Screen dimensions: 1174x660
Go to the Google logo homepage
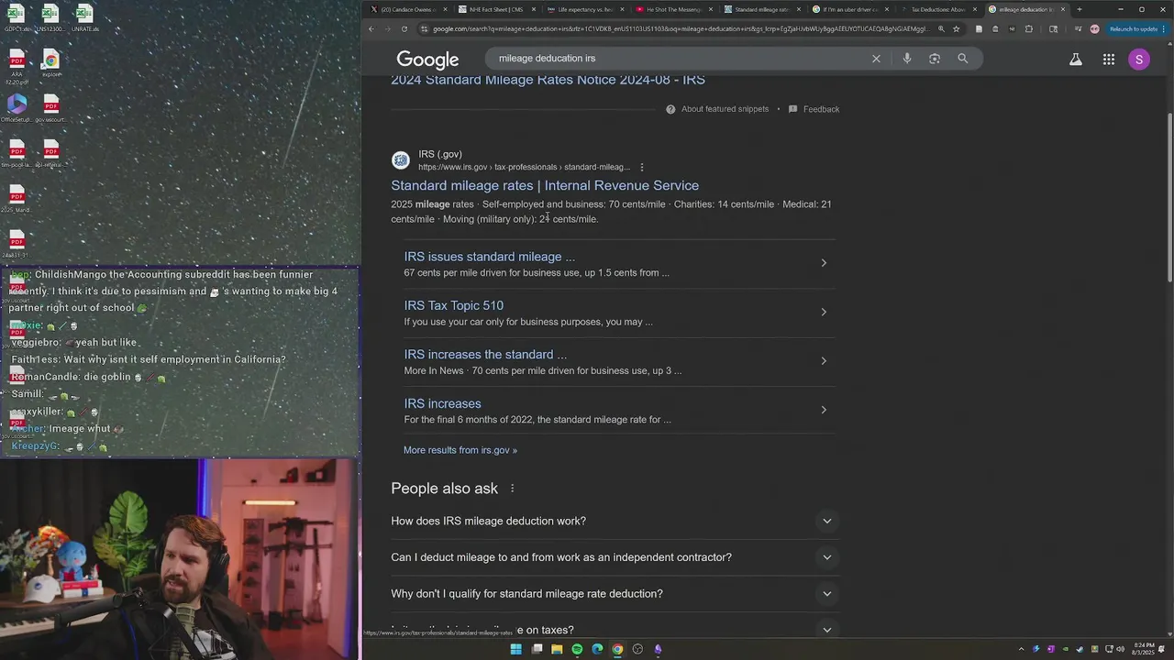(x=427, y=60)
